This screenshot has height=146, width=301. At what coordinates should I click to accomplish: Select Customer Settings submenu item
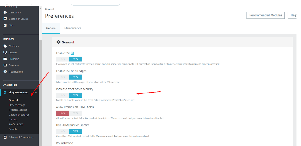[x=19, y=114]
